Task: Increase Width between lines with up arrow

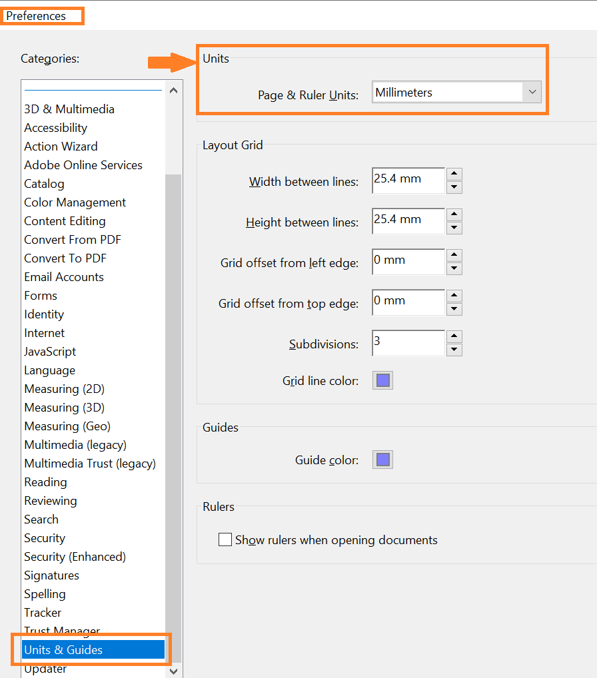Action: 454,174
